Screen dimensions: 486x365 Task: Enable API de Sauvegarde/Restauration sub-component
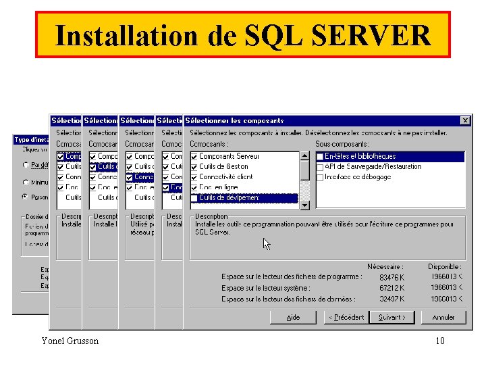(320, 167)
